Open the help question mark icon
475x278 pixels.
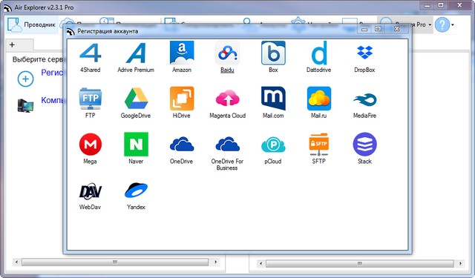442,24
